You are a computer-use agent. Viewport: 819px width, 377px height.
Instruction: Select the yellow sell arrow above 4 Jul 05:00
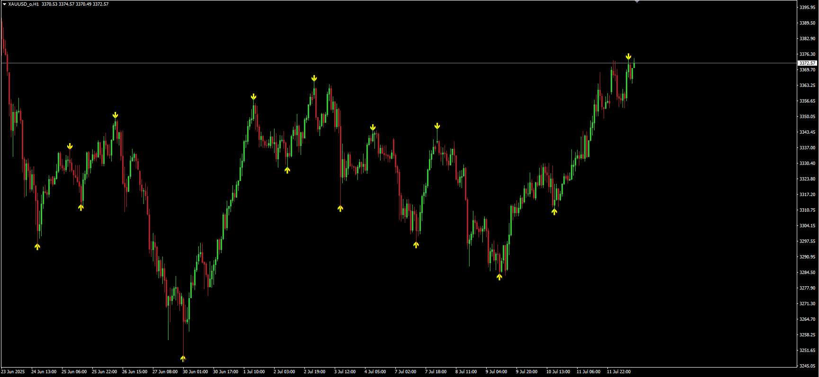pos(373,128)
